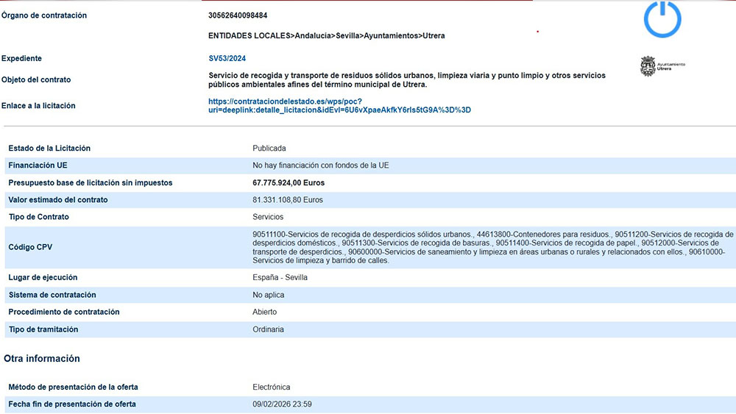Click the Tipo de Contrato label
This screenshot has width=736, height=414.
(39, 217)
